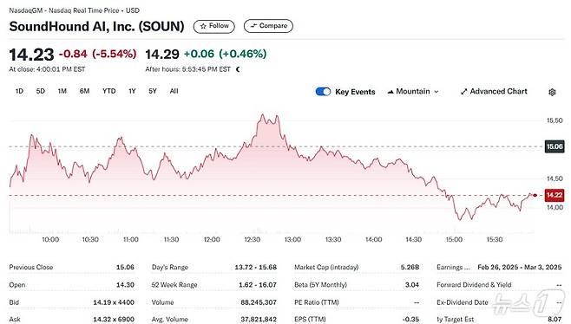Click EPS (TTM) value -0.35
This screenshot has height=324, width=571.
tap(411, 320)
